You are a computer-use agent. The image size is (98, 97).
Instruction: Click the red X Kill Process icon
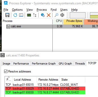(x=49, y=15)
